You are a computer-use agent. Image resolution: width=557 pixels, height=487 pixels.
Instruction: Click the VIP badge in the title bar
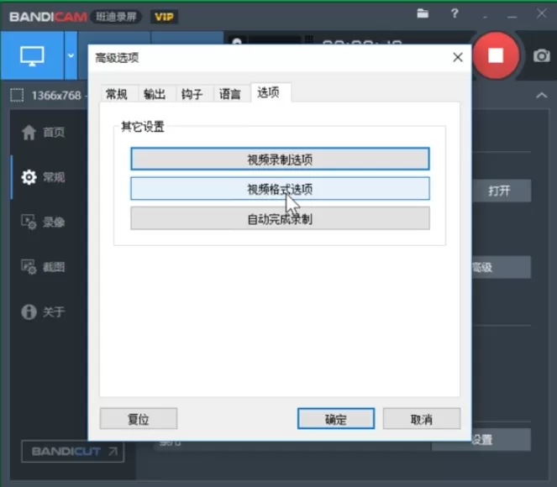164,17
